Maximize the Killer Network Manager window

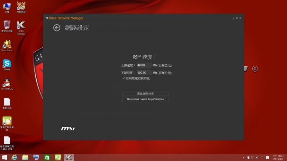click(237, 18)
